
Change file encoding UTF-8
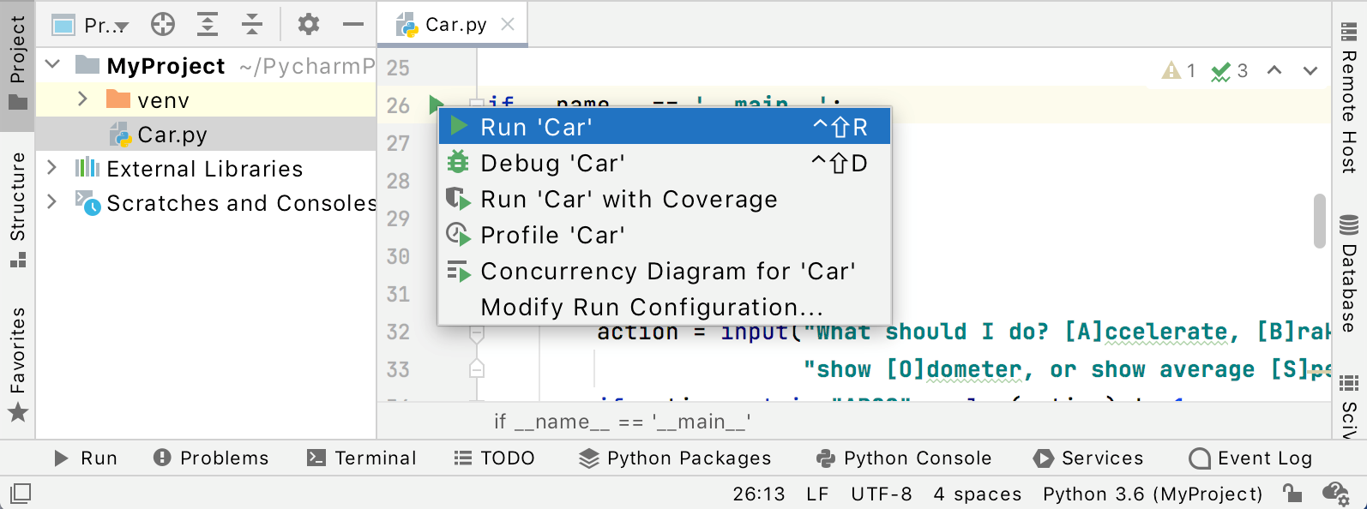(x=882, y=494)
